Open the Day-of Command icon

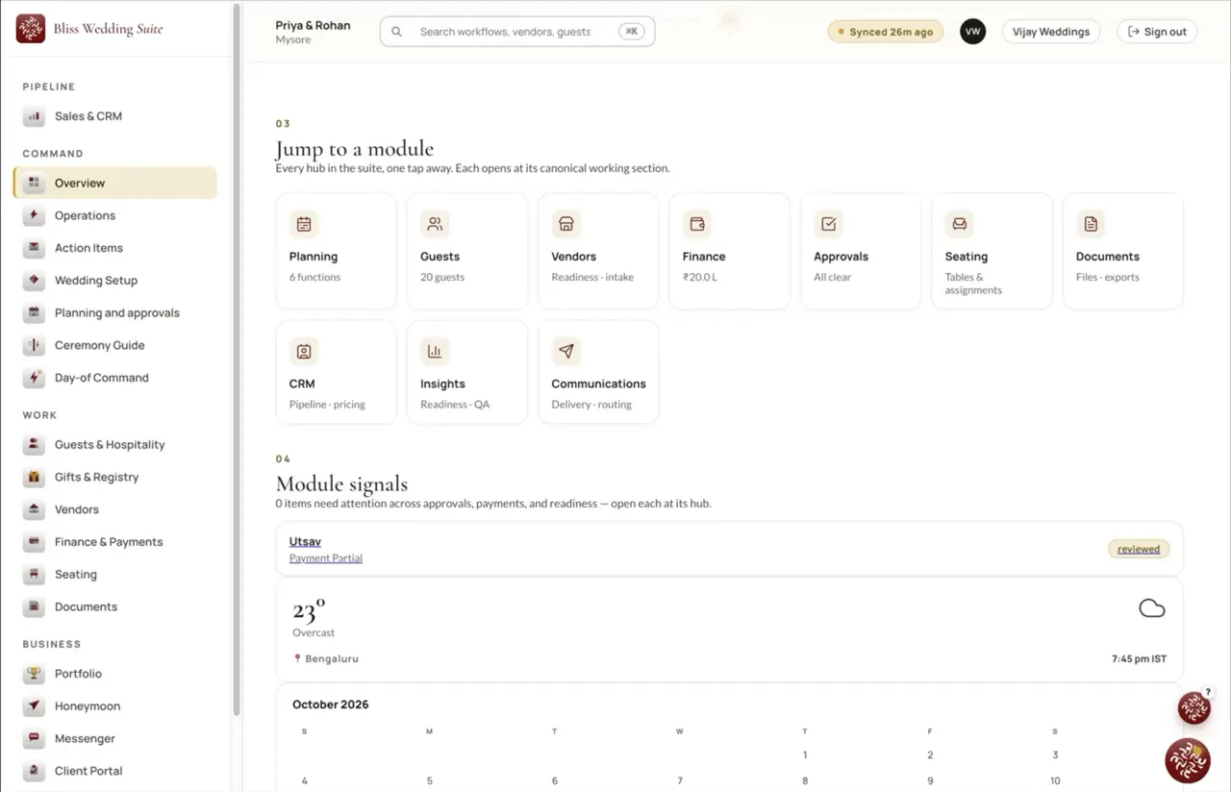pyautogui.click(x=35, y=378)
